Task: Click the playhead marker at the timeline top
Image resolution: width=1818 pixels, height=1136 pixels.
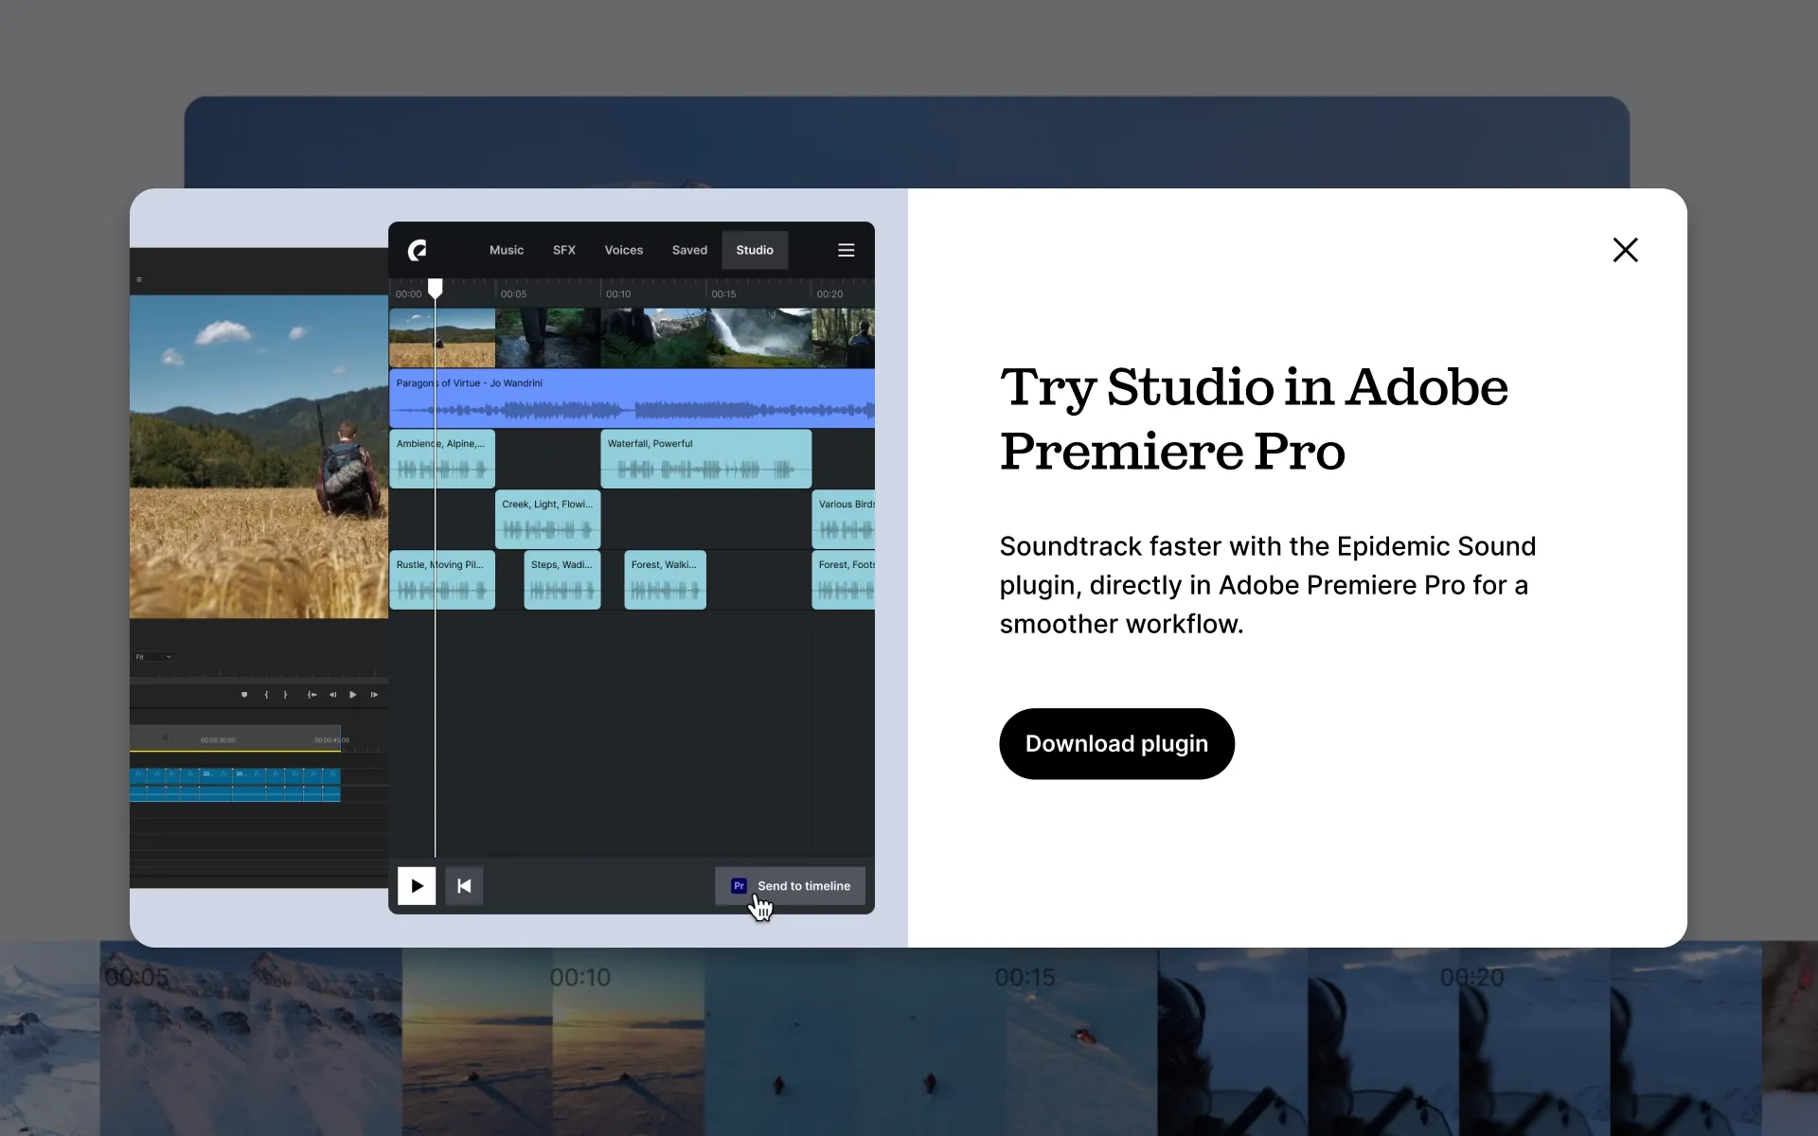Action: 436,287
